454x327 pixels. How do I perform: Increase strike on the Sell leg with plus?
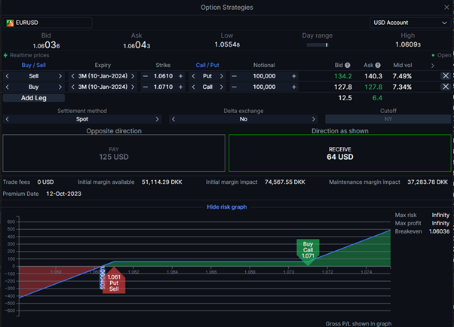(x=181, y=76)
